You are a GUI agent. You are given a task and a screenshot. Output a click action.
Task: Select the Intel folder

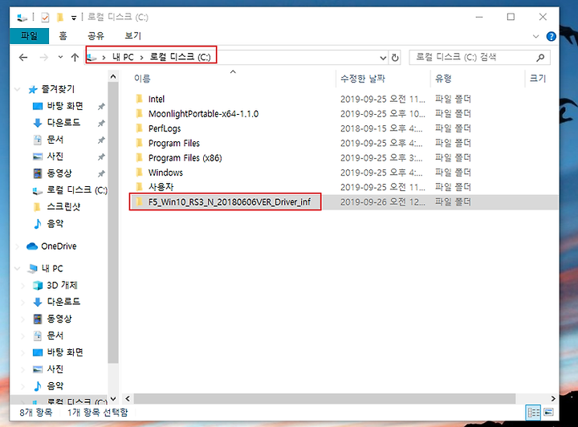[x=157, y=99]
